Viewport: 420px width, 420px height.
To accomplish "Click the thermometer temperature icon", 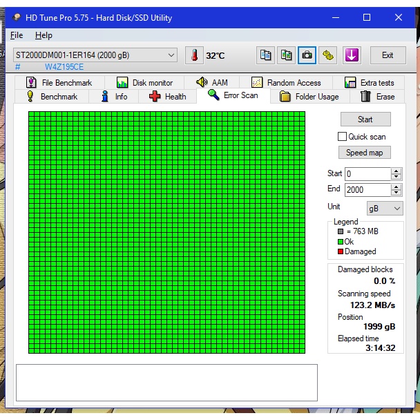I will coord(195,55).
